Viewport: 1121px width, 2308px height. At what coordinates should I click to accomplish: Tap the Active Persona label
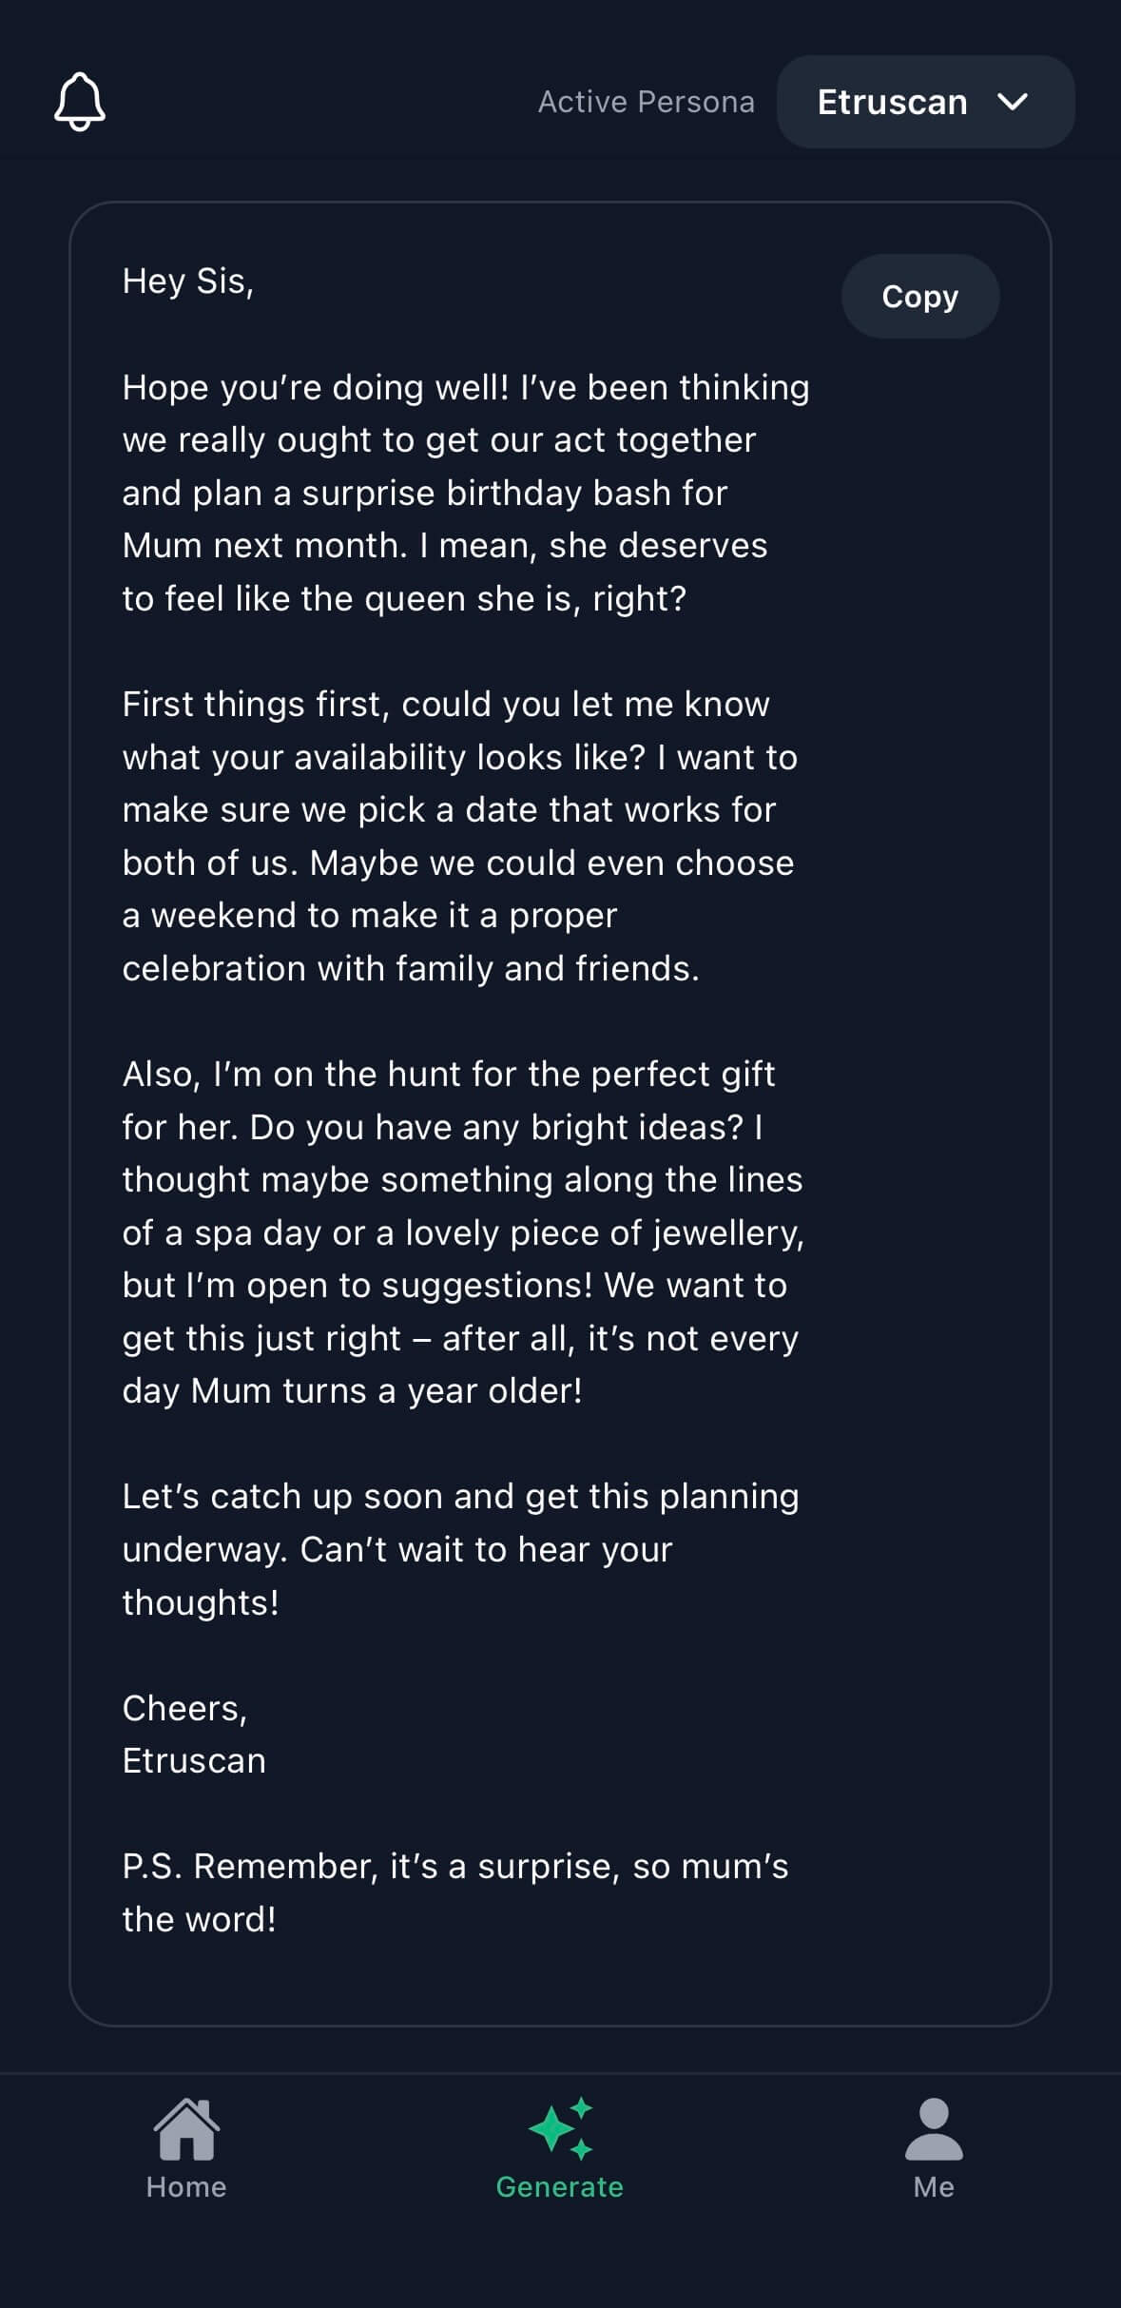coord(647,101)
